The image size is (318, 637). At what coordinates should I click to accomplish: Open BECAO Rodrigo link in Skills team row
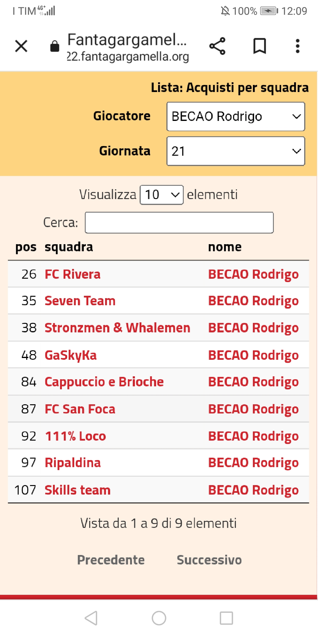point(253,490)
